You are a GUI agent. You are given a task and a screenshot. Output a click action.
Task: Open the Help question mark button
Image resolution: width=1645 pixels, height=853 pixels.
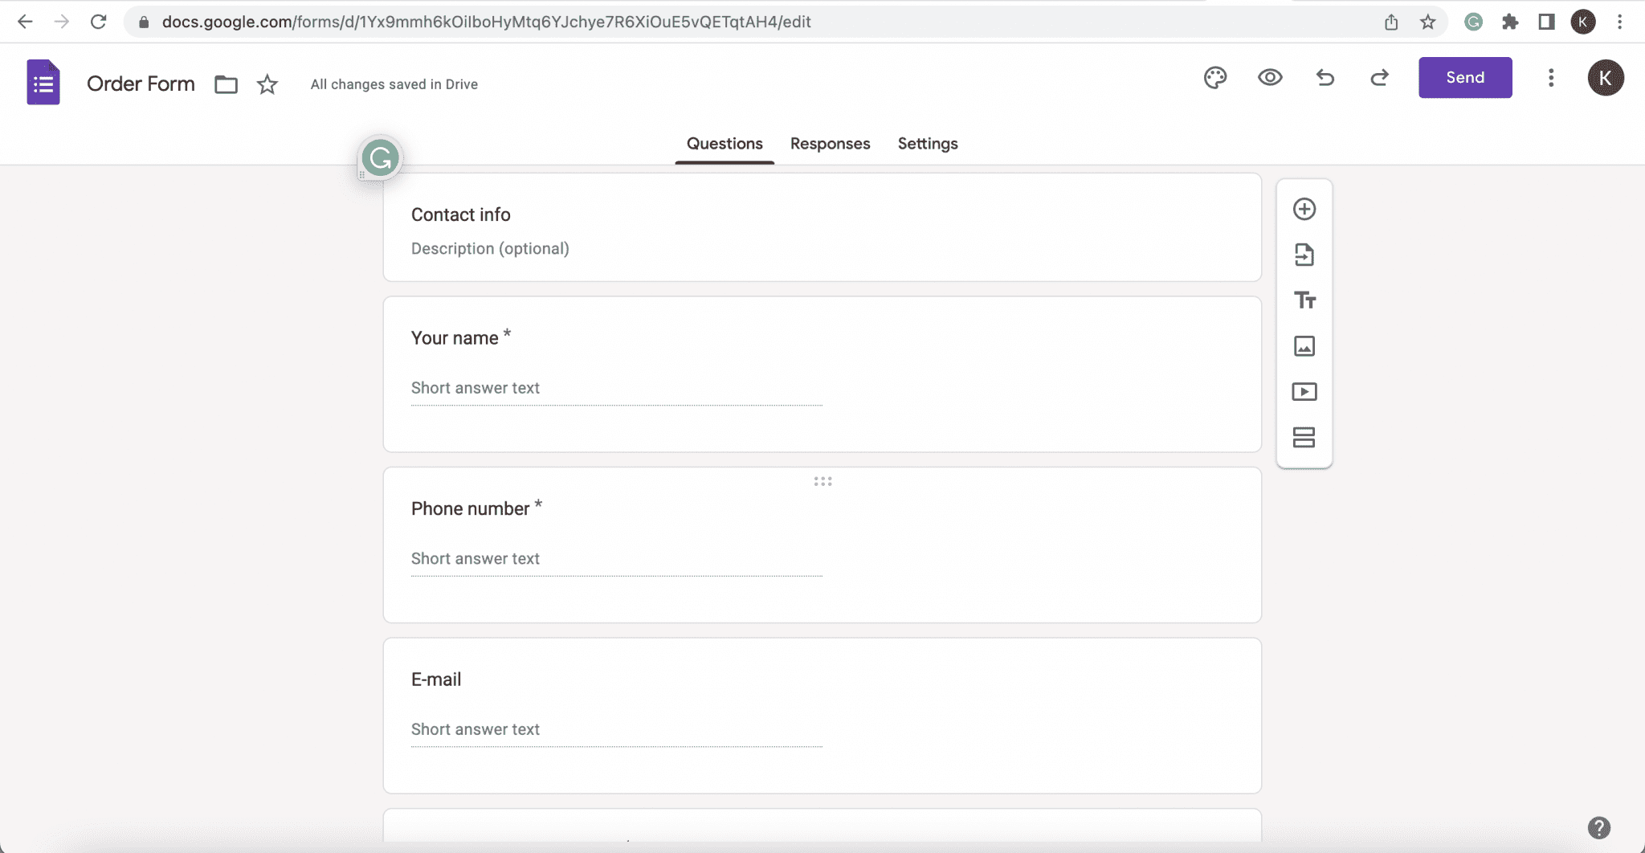coord(1599,828)
